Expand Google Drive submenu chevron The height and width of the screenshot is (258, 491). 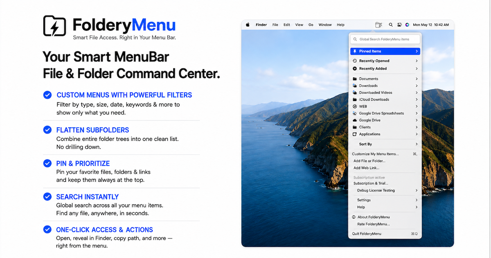click(417, 120)
